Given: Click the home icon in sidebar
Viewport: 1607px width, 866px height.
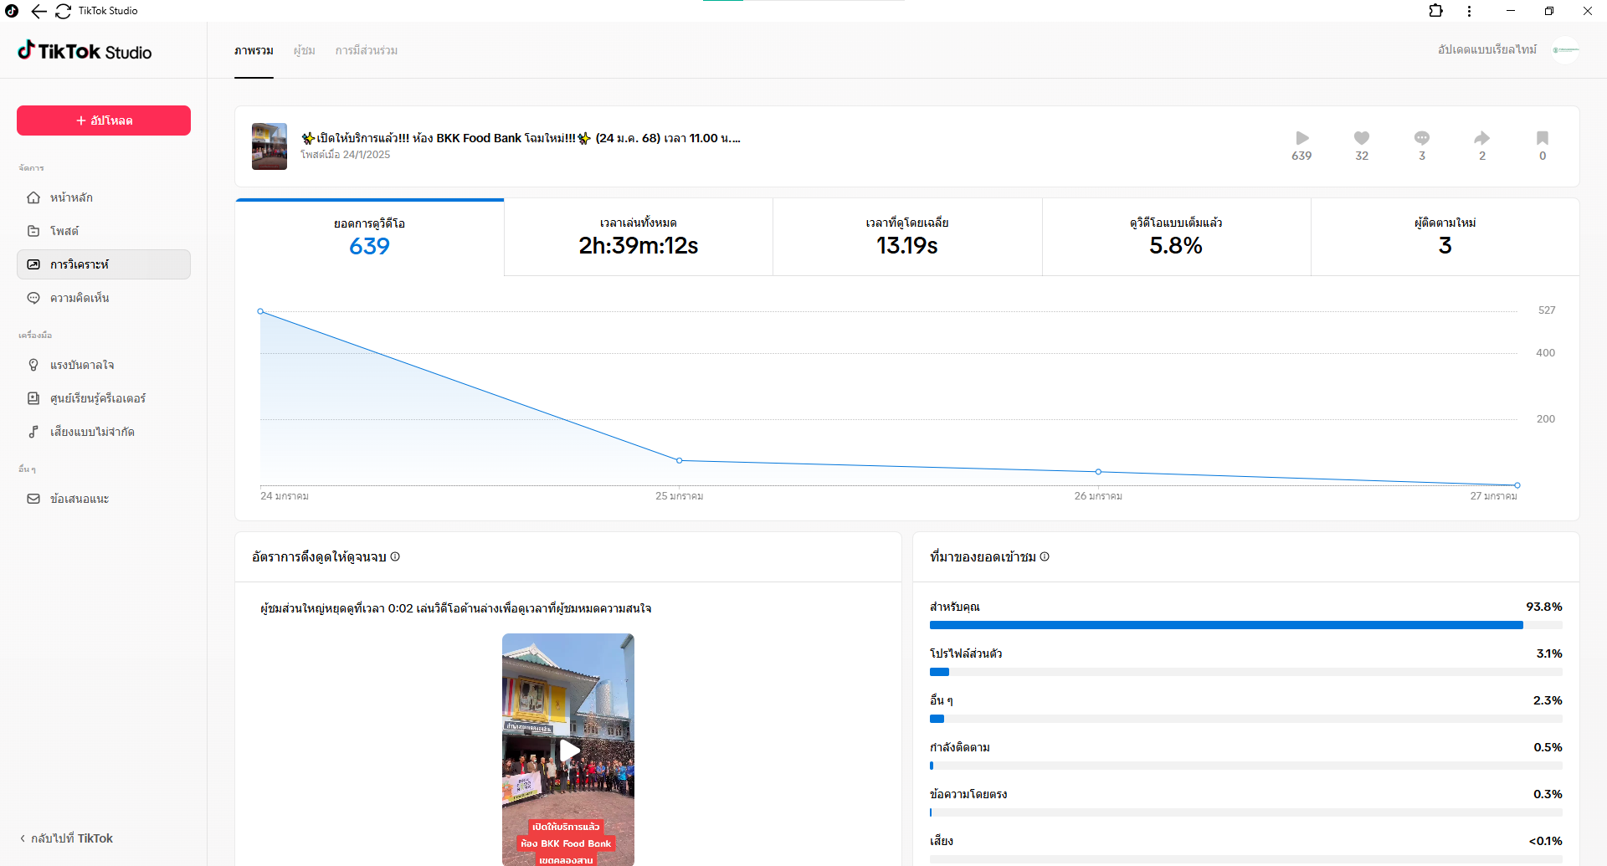Looking at the screenshot, I should click(x=33, y=197).
